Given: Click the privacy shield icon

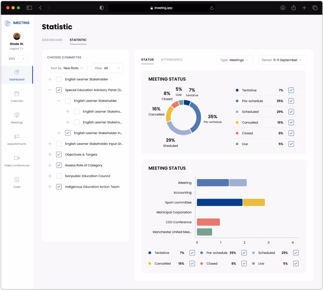Looking at the screenshot, I should pos(102,8).
